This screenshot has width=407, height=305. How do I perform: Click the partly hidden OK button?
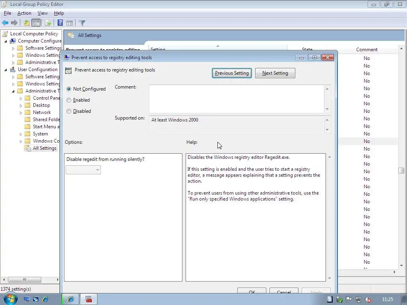[x=252, y=291]
